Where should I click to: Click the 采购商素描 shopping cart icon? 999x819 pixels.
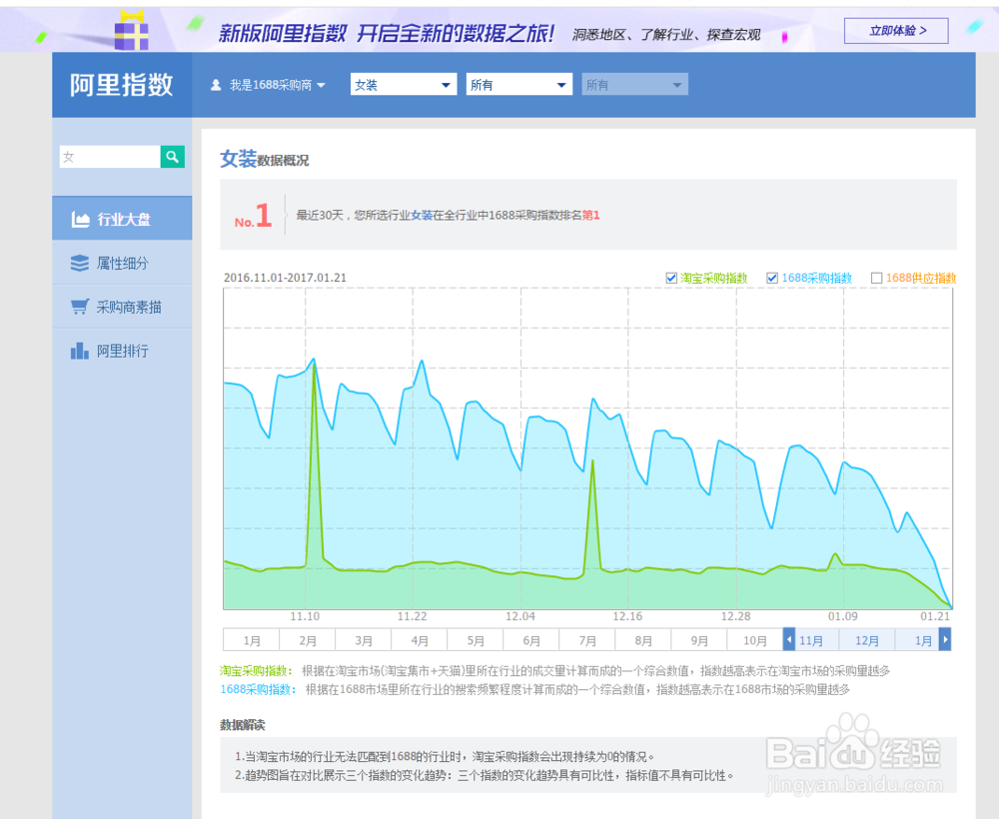[x=80, y=307]
